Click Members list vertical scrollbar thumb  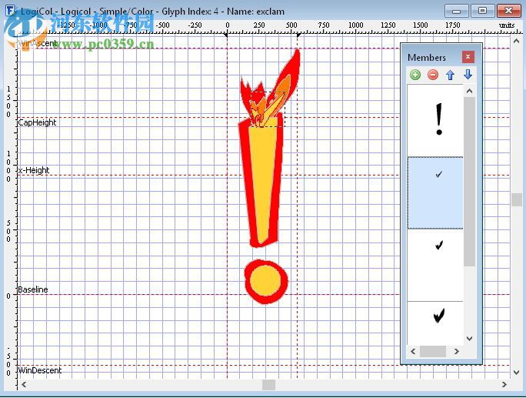click(469, 182)
